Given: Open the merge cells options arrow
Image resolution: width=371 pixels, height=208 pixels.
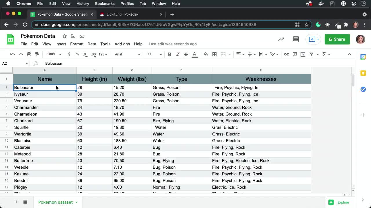Looking at the screenshot, I should click(230, 54).
